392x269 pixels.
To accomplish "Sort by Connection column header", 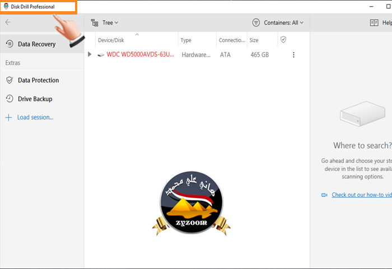I will (x=232, y=40).
